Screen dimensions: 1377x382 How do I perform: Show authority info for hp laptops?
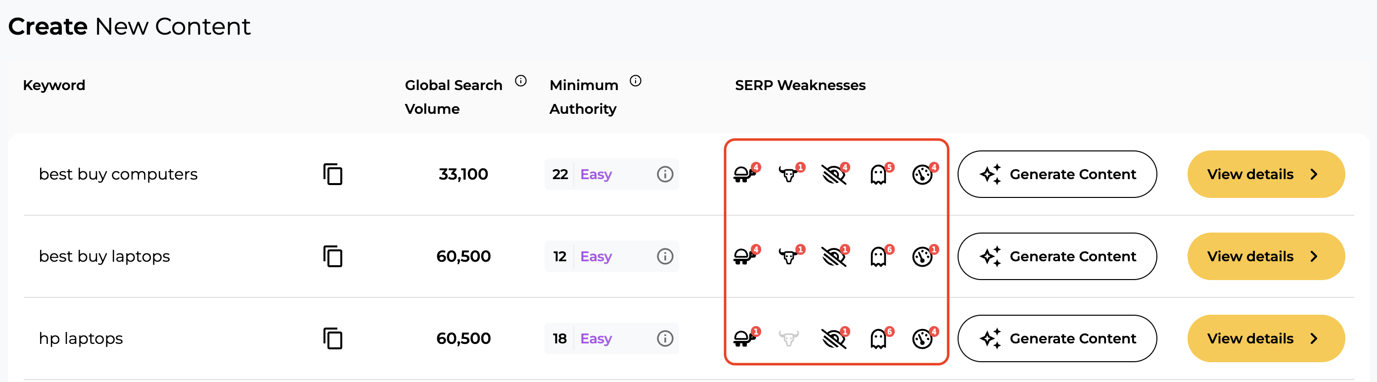pyautogui.click(x=664, y=338)
